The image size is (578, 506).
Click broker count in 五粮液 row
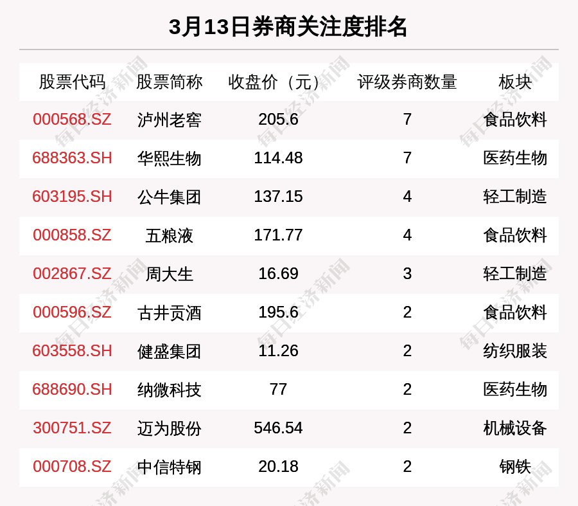tap(407, 235)
